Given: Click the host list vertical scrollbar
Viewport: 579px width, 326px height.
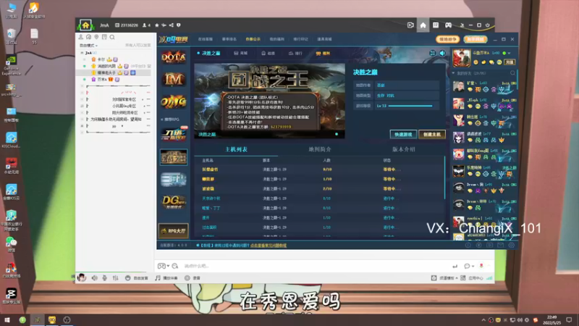Looking at the screenshot, I should coord(445,177).
